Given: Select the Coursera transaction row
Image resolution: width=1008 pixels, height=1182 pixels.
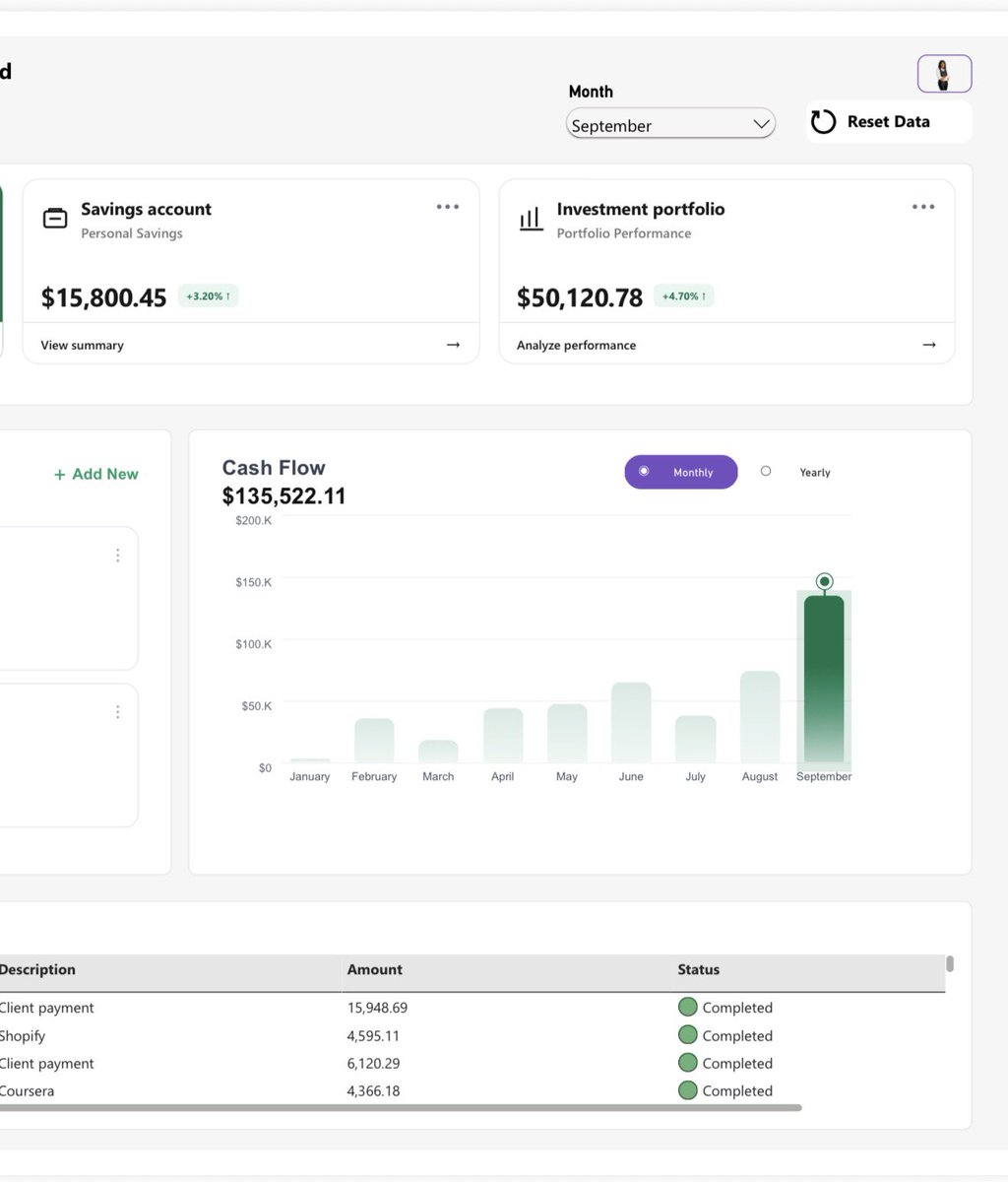Looking at the screenshot, I should point(472,1090).
